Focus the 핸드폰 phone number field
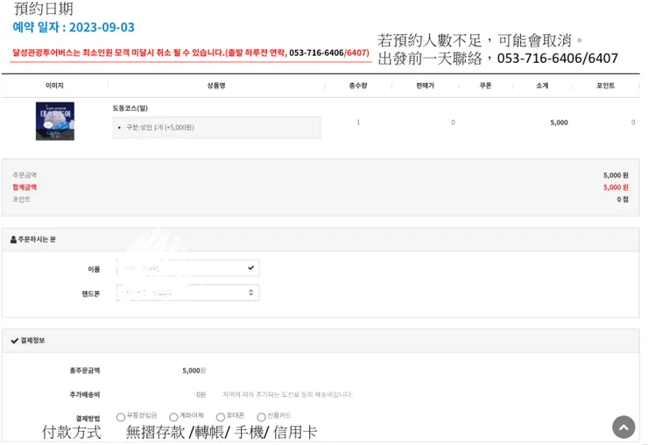648x445 pixels. [187, 292]
